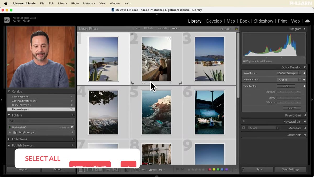Switch to the Slideshow module

(x=263, y=21)
